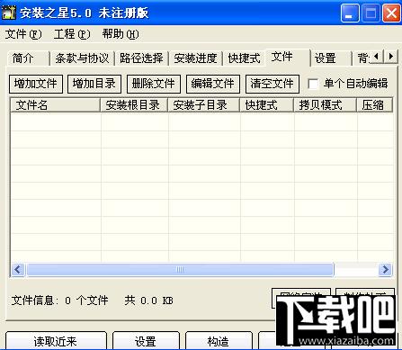Switch to the 条款与协议 tab

[82, 58]
